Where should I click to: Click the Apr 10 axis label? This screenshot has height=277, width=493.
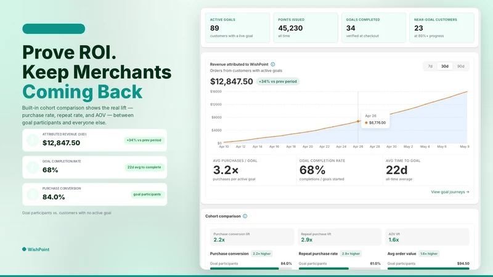224,147
